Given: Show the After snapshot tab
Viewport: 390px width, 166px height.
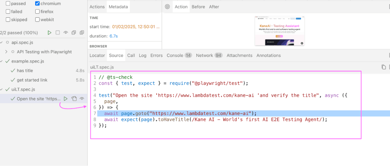Looking at the screenshot, I should click(x=214, y=7).
